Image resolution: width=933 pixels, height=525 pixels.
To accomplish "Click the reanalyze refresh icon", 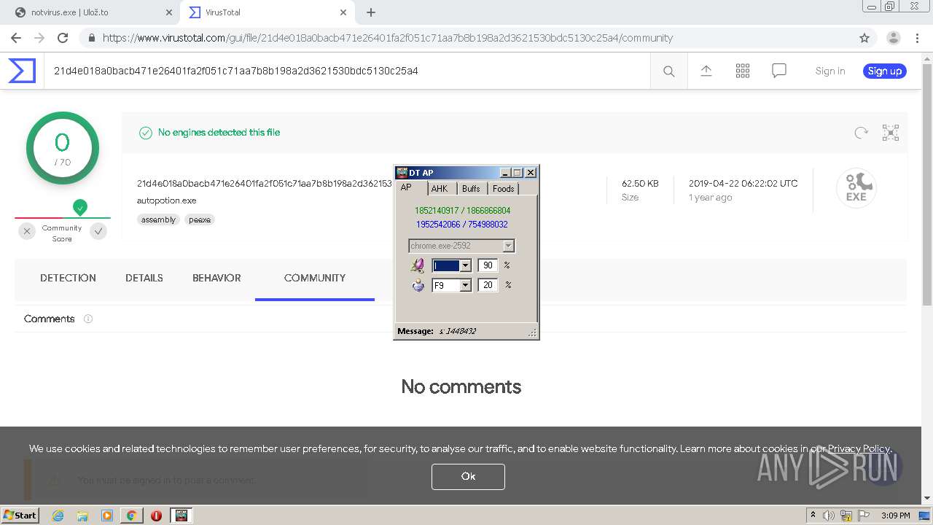I will [x=862, y=133].
